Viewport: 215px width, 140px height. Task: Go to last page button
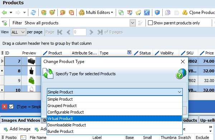100,32
